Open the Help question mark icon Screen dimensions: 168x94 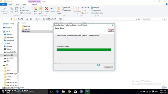pos(167,4)
